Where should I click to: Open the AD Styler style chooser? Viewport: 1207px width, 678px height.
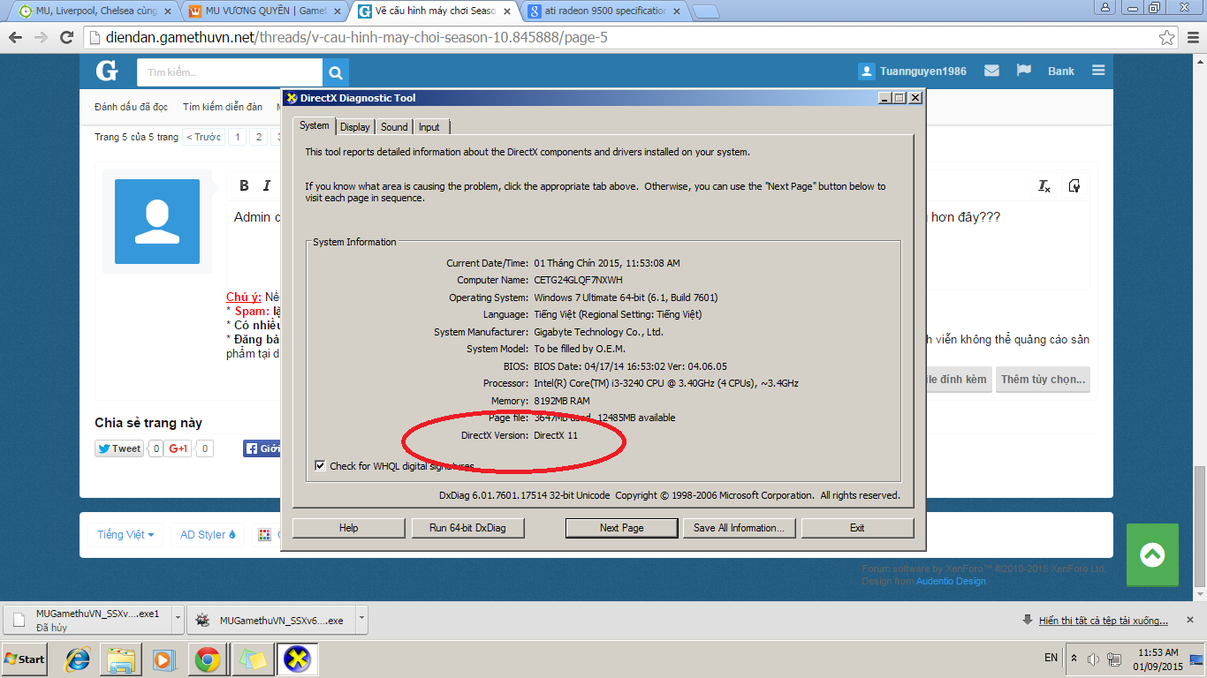point(208,534)
